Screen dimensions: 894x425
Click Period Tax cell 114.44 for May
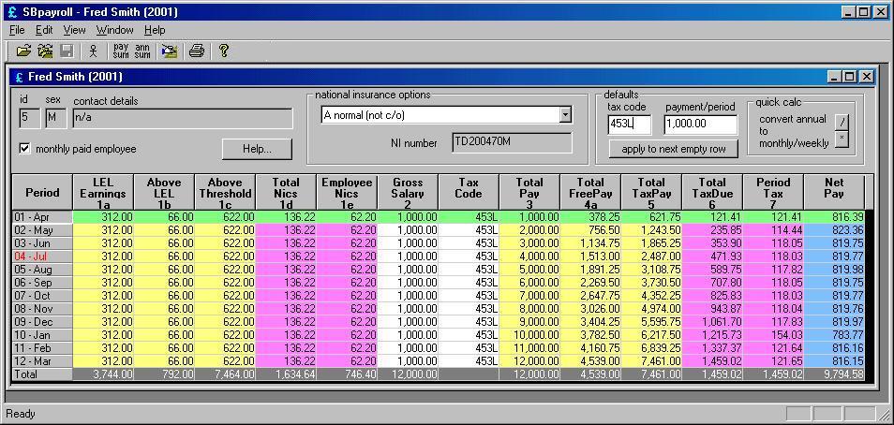coord(773,230)
